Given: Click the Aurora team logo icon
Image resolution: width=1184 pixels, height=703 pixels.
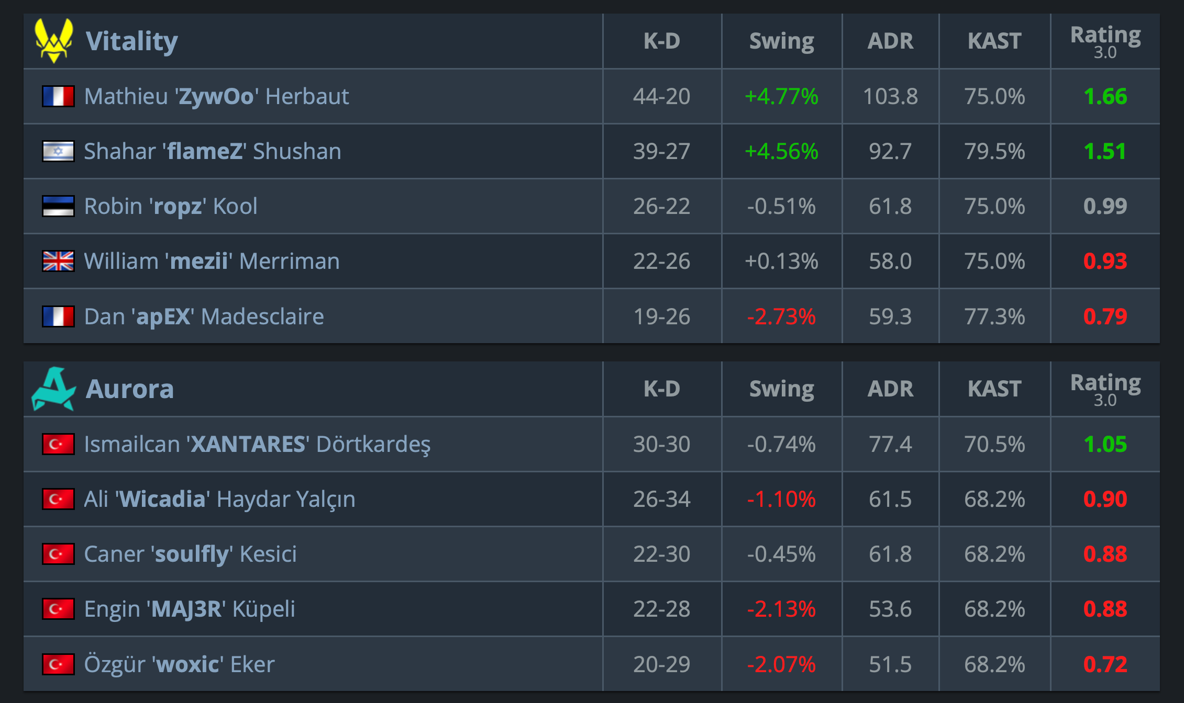Looking at the screenshot, I should coord(53,389).
